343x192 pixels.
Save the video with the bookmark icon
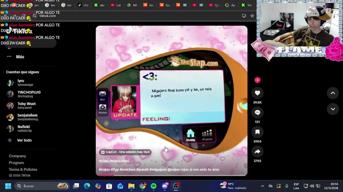coord(257,132)
